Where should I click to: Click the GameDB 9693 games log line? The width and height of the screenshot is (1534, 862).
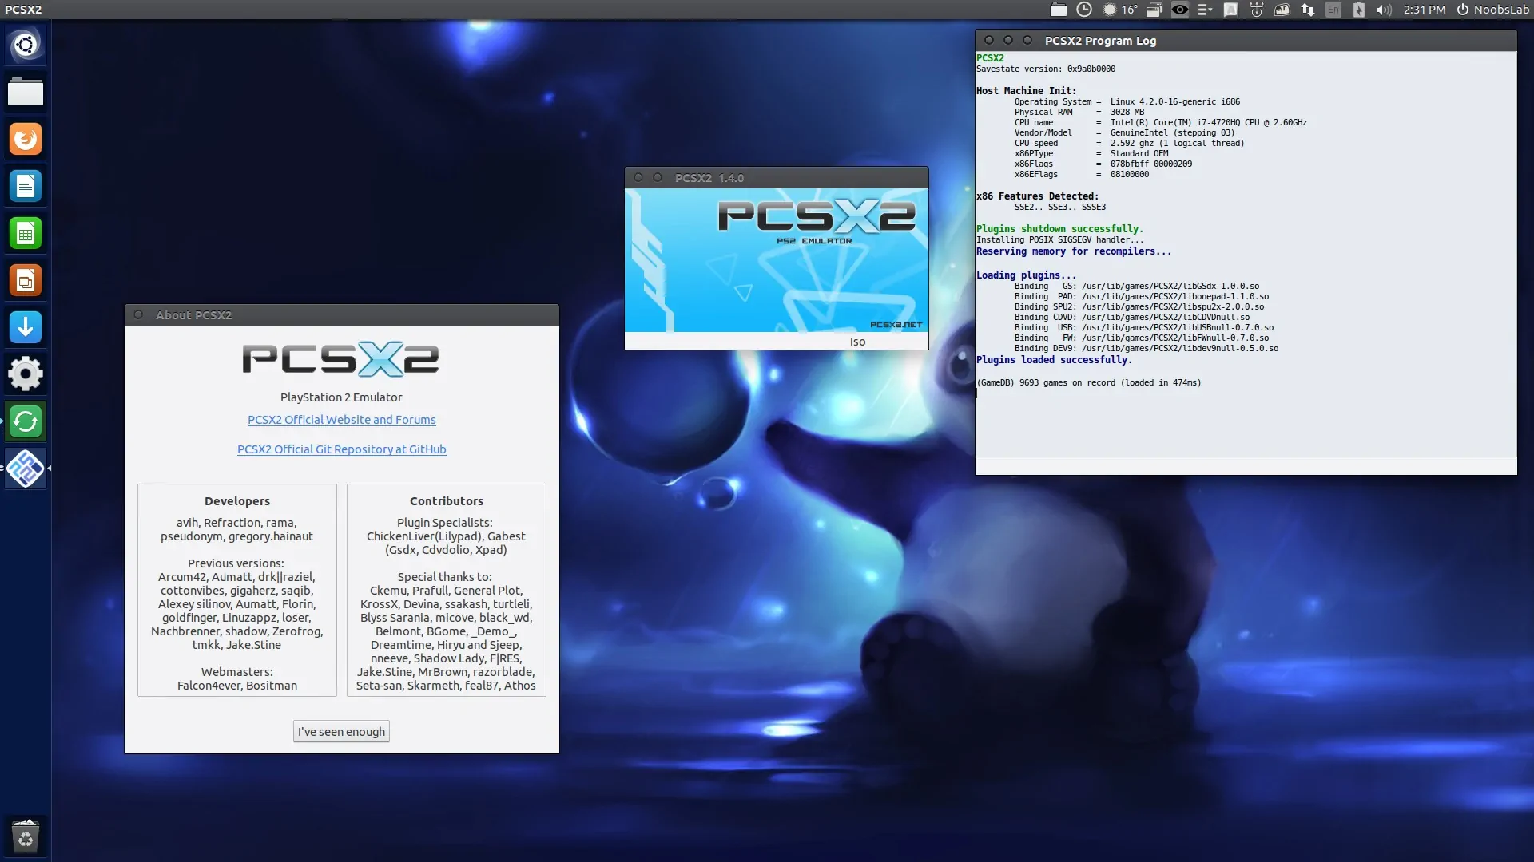pyautogui.click(x=1088, y=383)
